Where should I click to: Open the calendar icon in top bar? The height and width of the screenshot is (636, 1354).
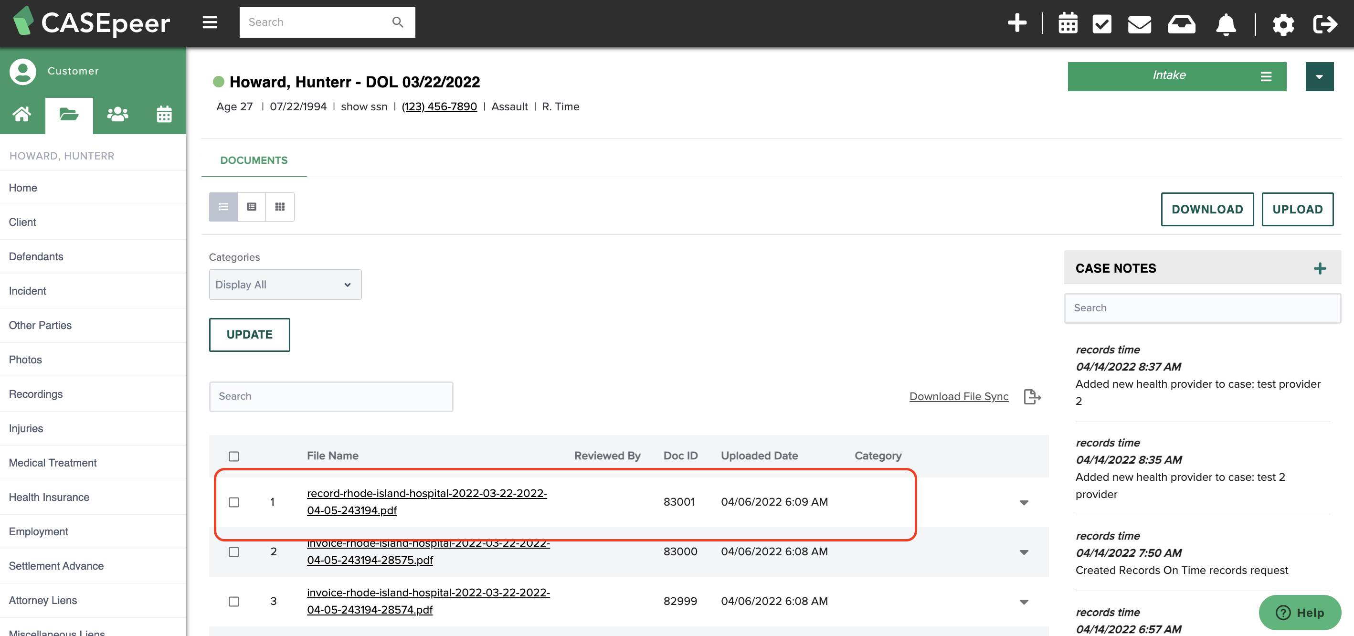[1068, 23]
